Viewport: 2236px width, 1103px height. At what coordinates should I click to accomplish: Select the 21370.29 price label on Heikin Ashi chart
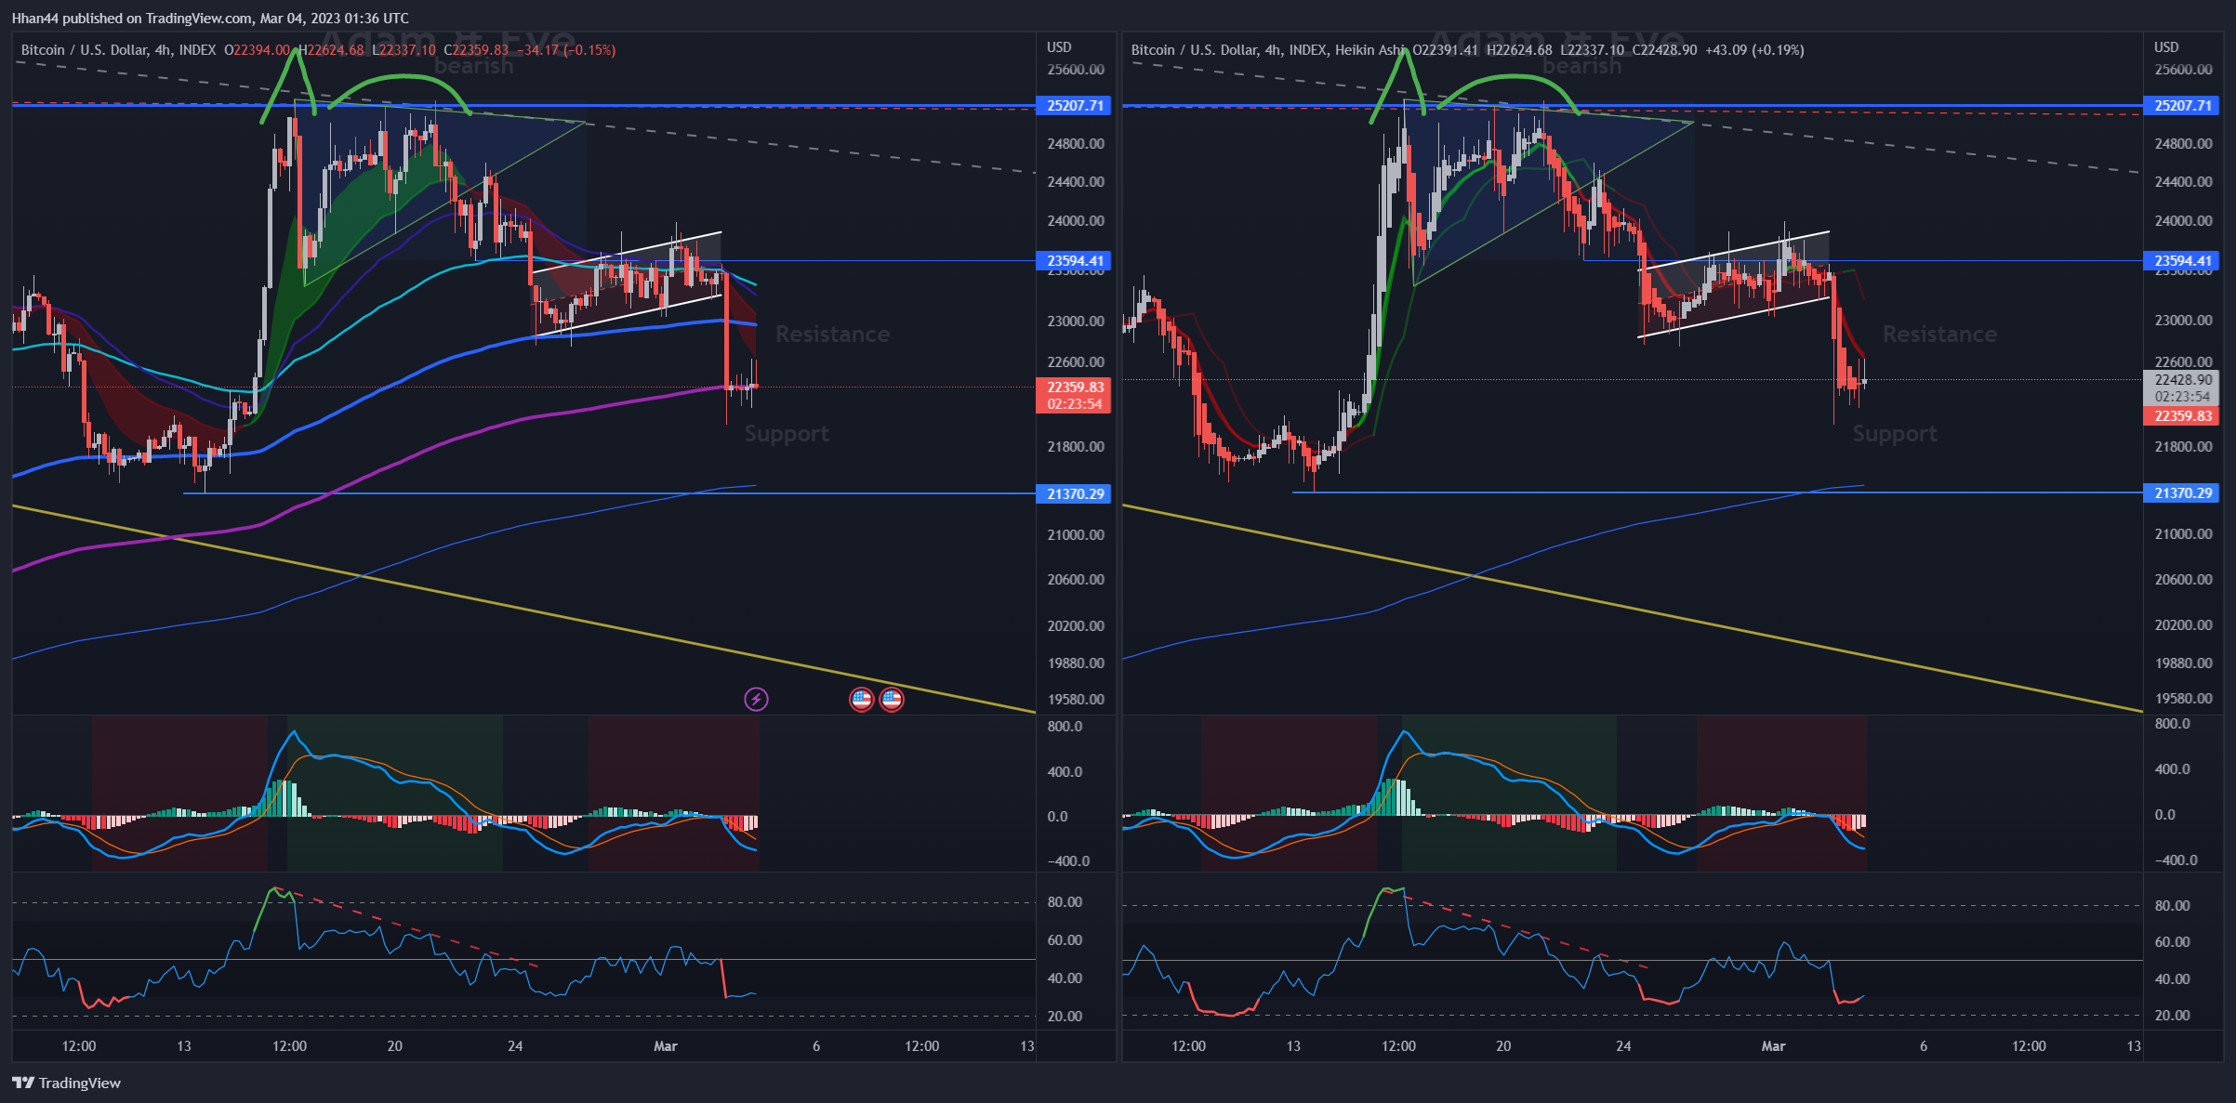2181,492
